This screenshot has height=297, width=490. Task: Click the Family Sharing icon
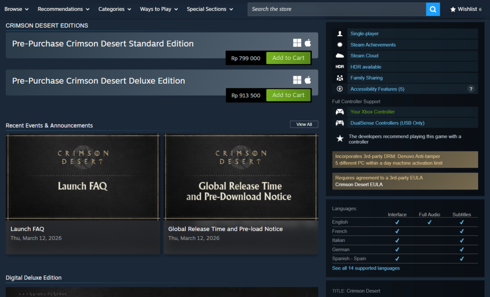[x=340, y=77]
